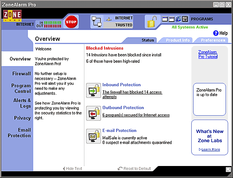The width and height of the screenshot is (233, 178).
Task: Click the All Systems Active status text
Action: click(190, 27)
